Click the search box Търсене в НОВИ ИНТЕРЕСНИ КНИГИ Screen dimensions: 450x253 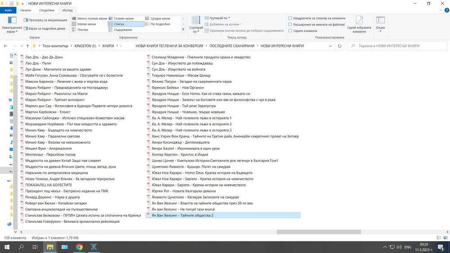coord(397,46)
